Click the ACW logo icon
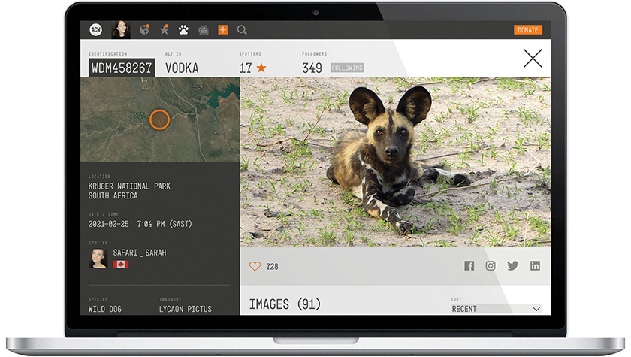This screenshot has height=357, width=631. [x=96, y=29]
